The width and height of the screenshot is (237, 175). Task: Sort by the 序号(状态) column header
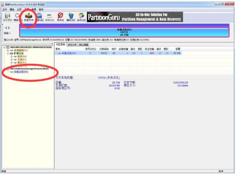(91, 49)
